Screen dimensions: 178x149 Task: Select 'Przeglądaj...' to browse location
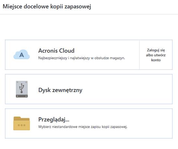89,124
